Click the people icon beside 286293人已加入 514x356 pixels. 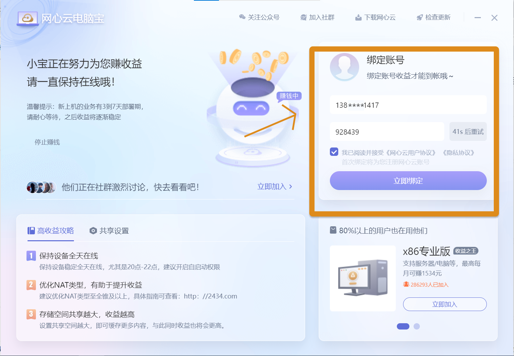[x=406, y=284]
